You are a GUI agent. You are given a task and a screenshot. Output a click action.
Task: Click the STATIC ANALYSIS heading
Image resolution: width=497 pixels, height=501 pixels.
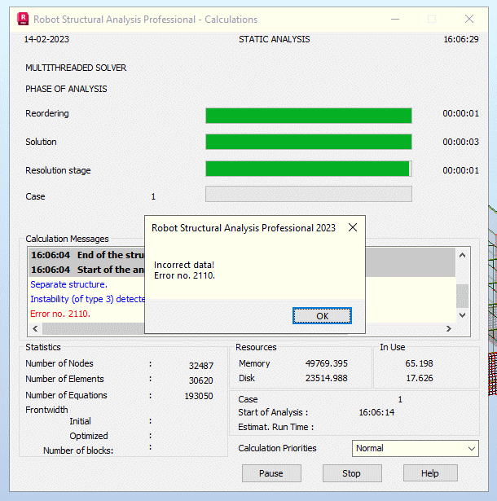275,39
